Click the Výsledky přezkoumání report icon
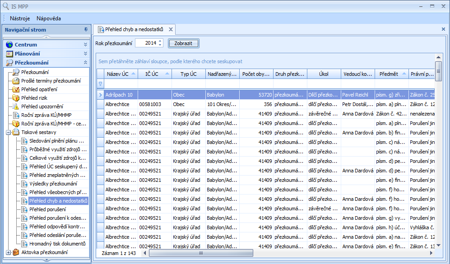This screenshot has height=264, width=450. (24, 184)
